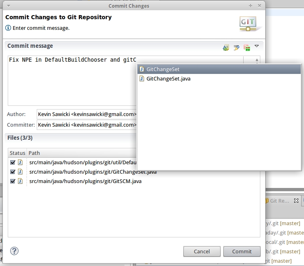
Task: Click the Author input field
Action: click(87, 114)
